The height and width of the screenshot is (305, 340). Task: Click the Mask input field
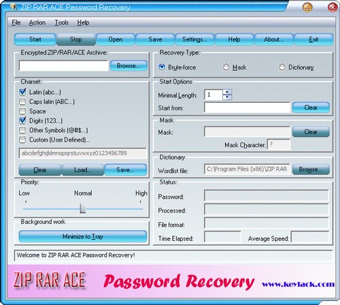click(247, 132)
